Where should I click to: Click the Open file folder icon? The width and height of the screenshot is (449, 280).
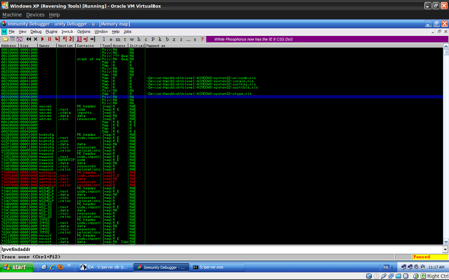click(6, 39)
